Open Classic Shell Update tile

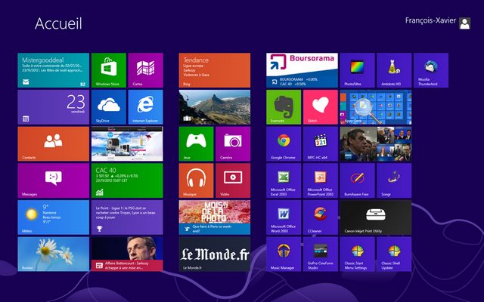pos(394,254)
